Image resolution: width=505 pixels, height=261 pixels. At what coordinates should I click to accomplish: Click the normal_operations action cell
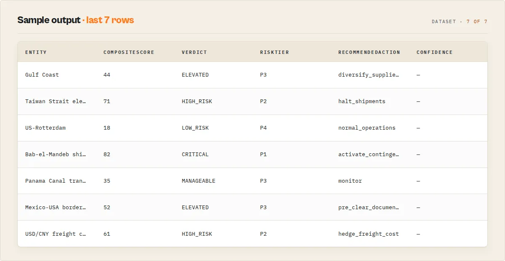pos(367,128)
